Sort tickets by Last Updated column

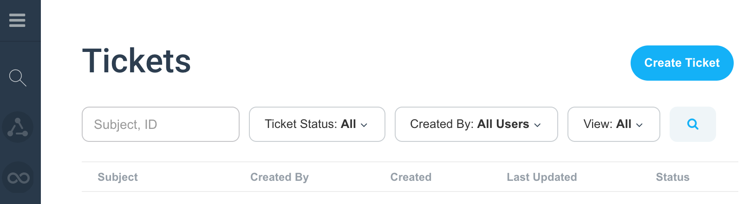click(x=542, y=177)
